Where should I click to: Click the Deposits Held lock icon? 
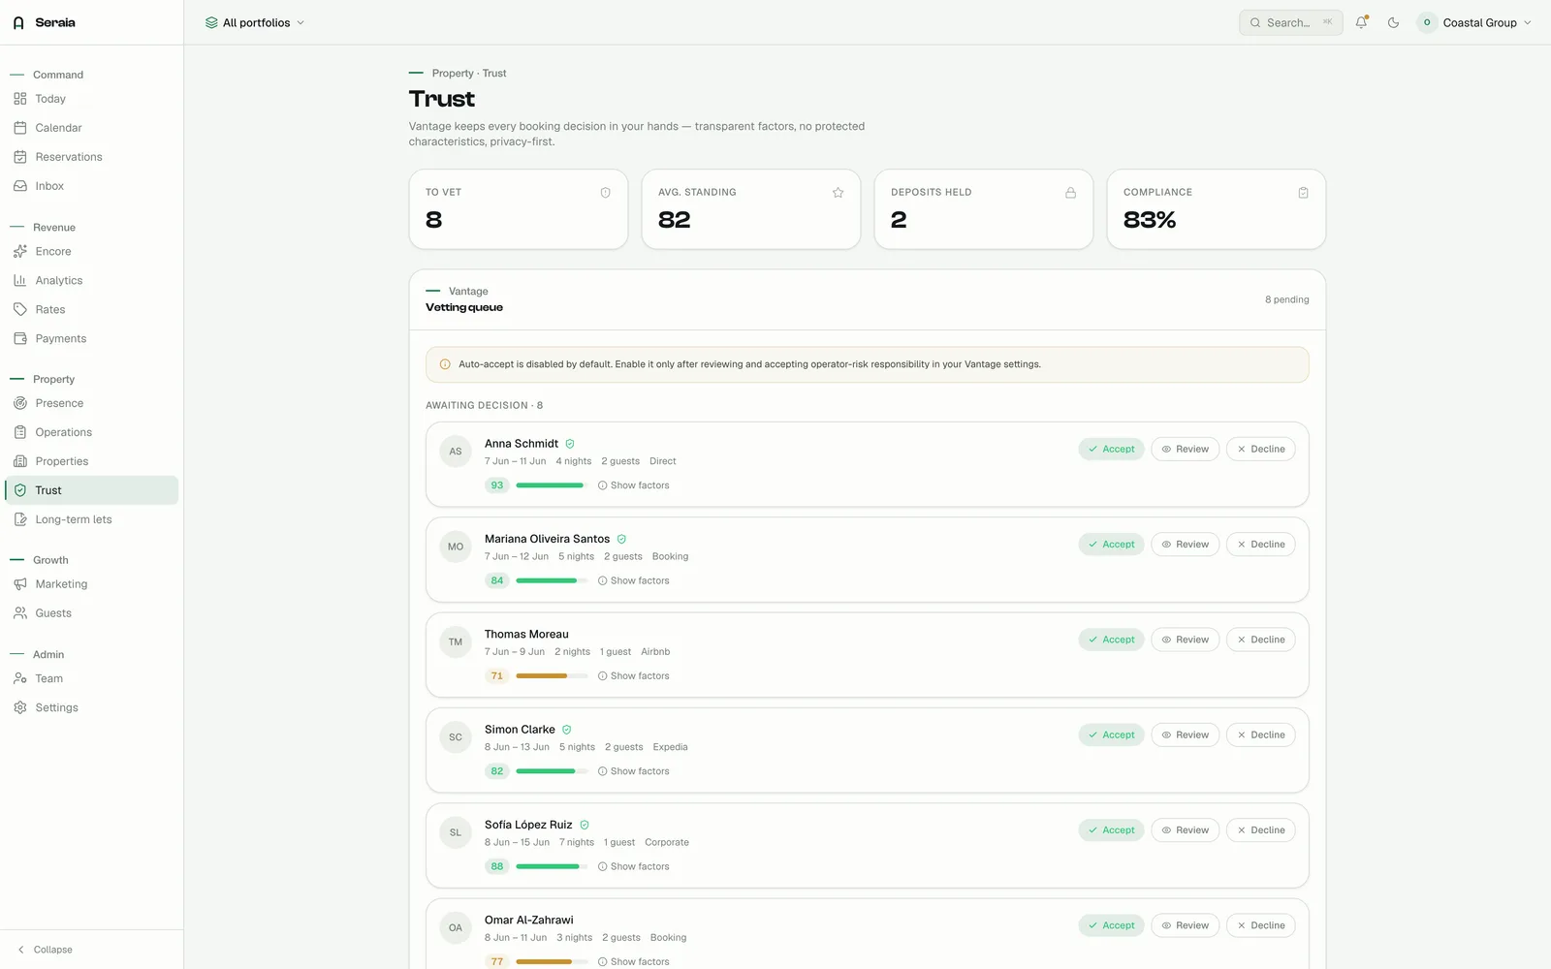(1071, 193)
